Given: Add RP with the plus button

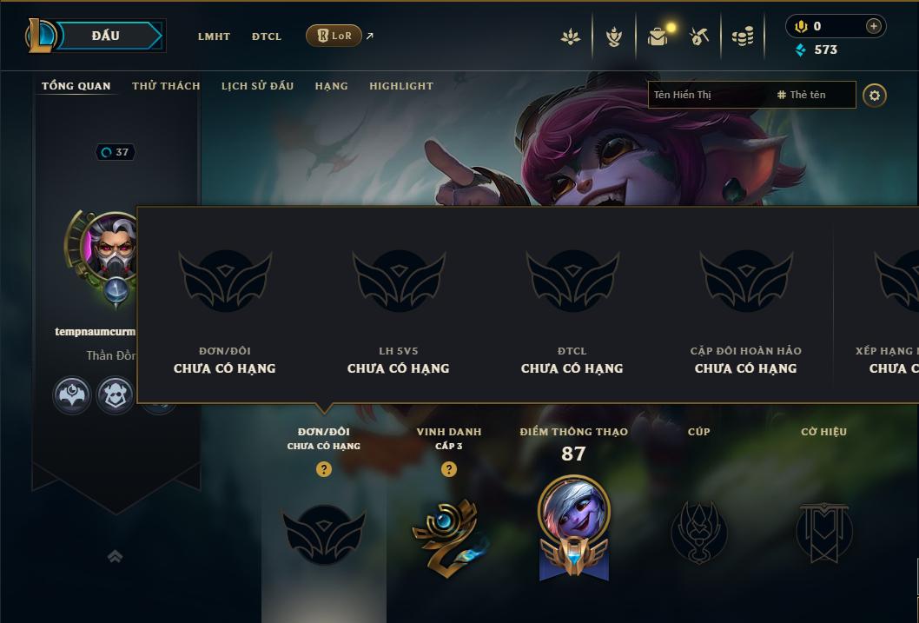Looking at the screenshot, I should coord(873,26).
